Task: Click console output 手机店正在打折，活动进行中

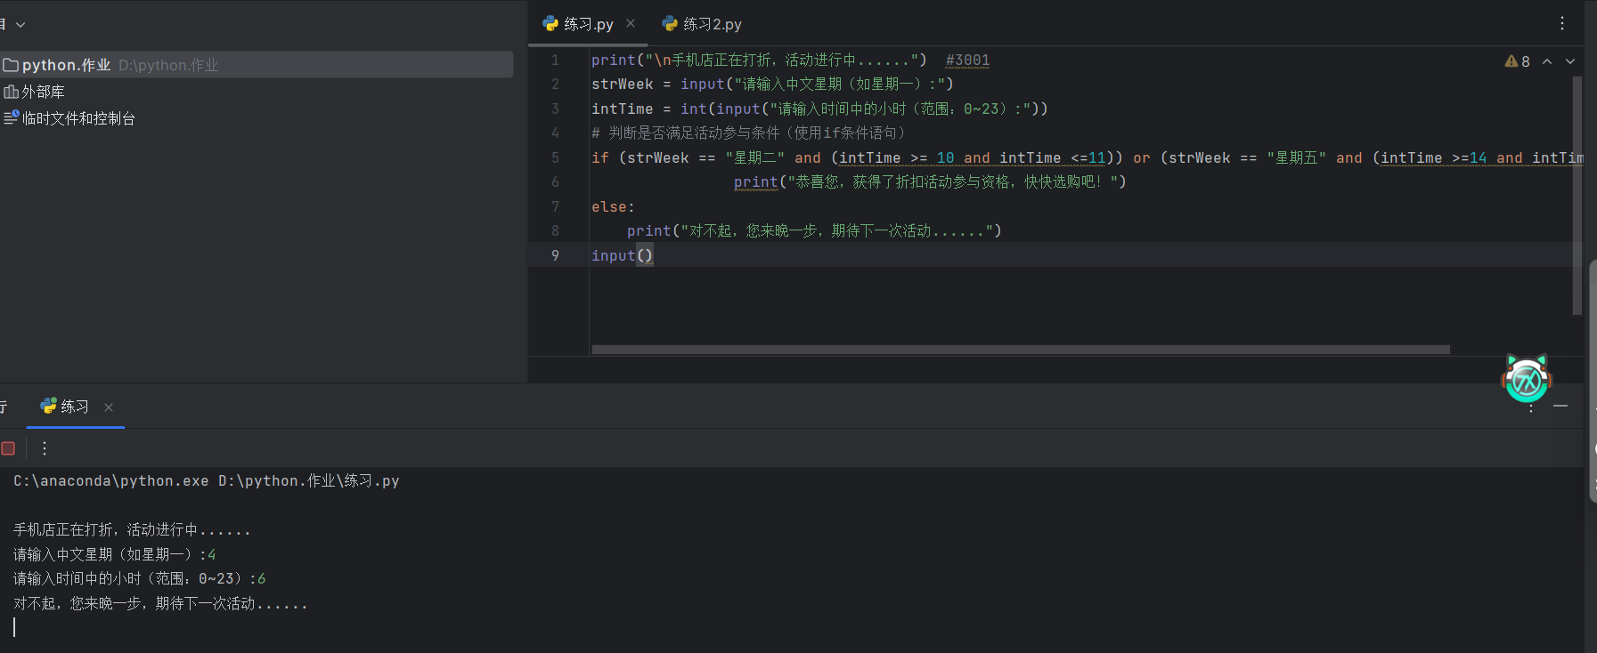Action: pyautogui.click(x=132, y=530)
